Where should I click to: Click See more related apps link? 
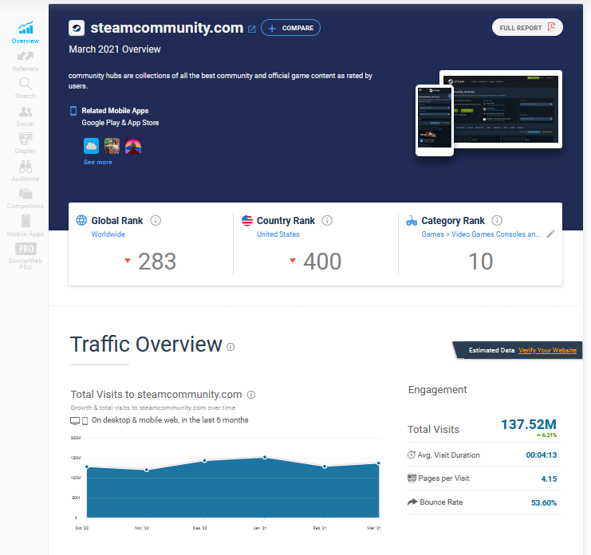(97, 162)
